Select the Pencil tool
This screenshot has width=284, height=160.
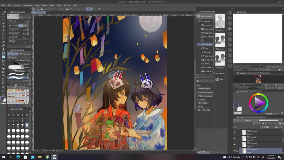click(3, 46)
